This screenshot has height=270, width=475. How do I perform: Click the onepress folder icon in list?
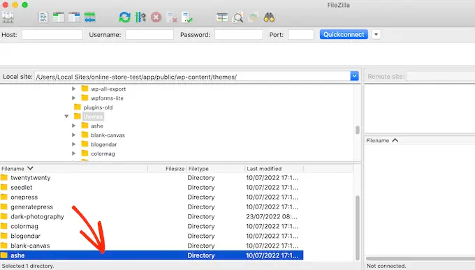(4, 197)
